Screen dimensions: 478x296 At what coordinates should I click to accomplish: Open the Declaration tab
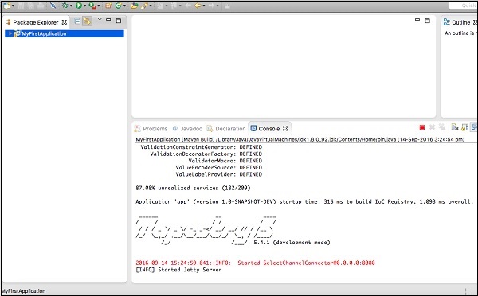coord(226,129)
